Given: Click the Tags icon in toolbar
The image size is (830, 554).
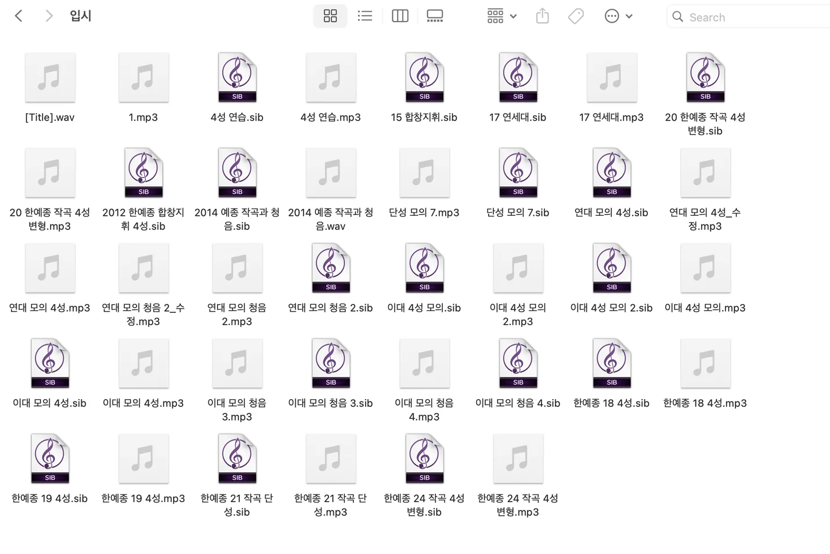Looking at the screenshot, I should coord(576,16).
